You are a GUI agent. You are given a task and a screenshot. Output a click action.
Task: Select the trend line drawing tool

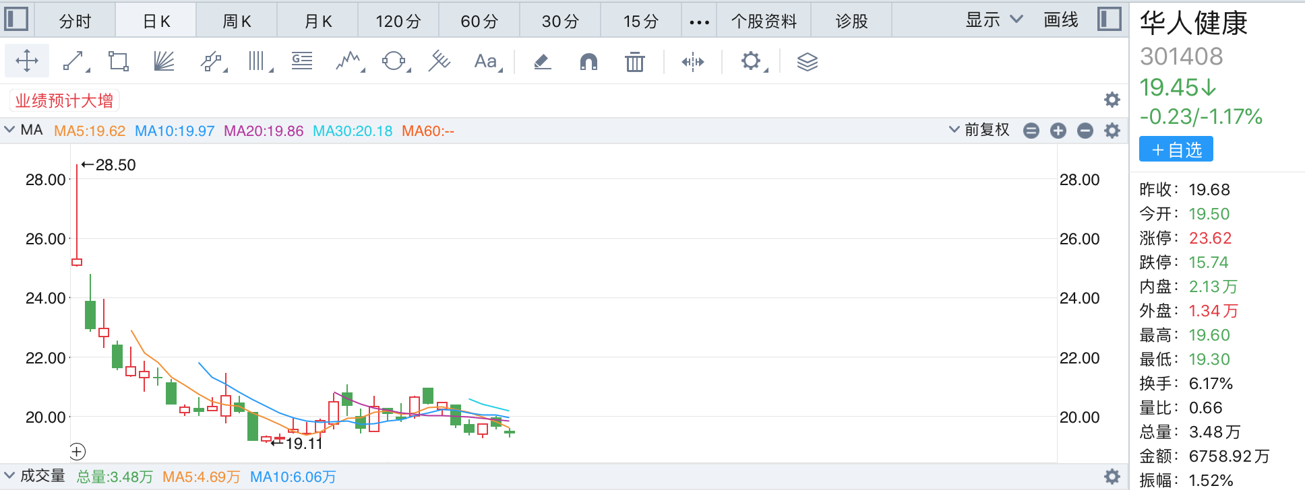coord(74,62)
